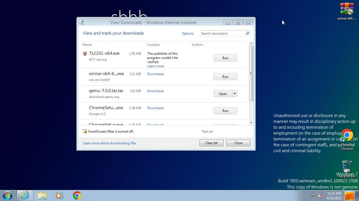Click the d3.7-zip.org source text
Screen dimensions: 359x201
pyautogui.click(x=98, y=59)
